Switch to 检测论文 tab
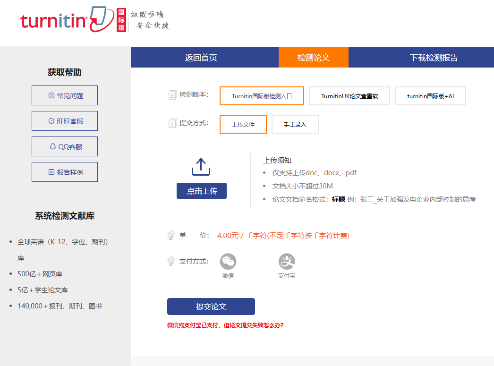Screen dimensions: 494x366 point(314,58)
